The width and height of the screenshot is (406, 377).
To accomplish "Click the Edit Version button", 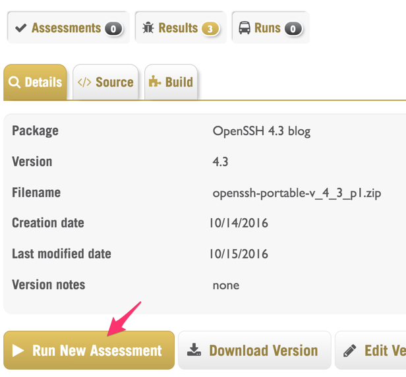I will pos(370,351).
